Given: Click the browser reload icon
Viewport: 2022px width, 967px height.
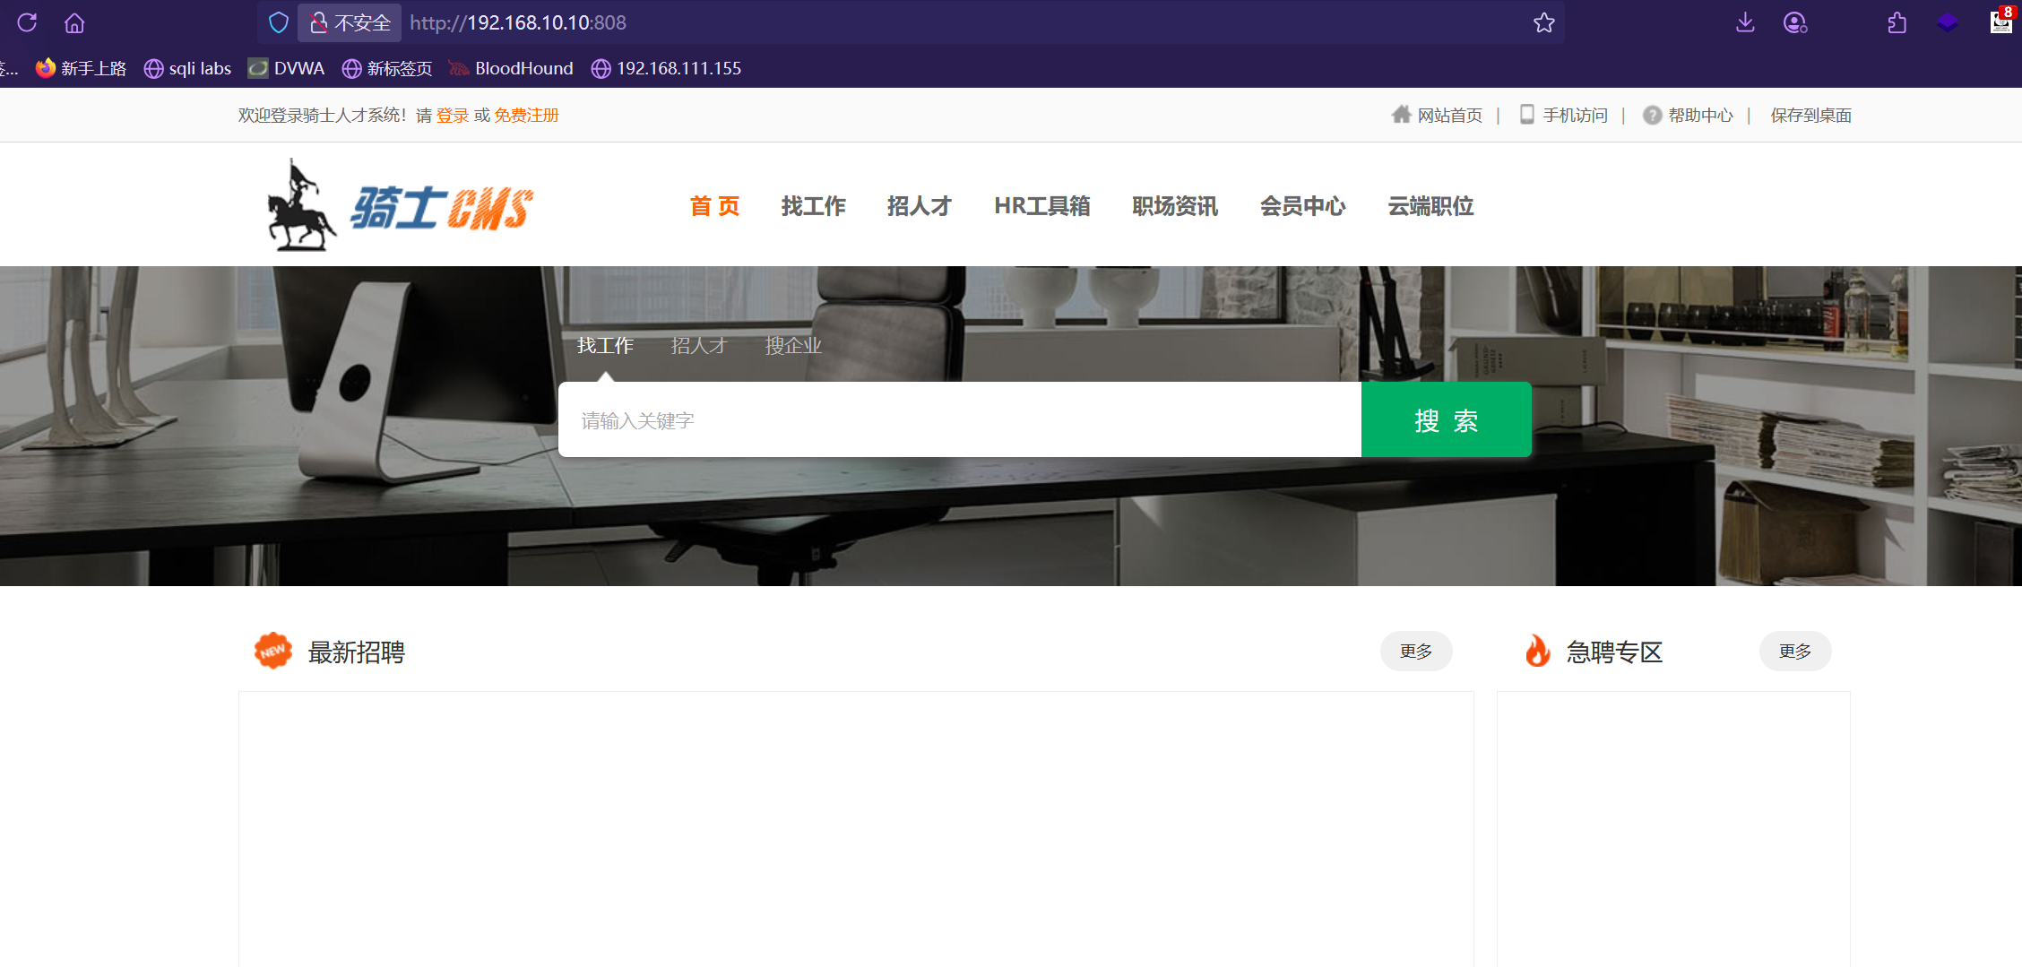Looking at the screenshot, I should 27,22.
